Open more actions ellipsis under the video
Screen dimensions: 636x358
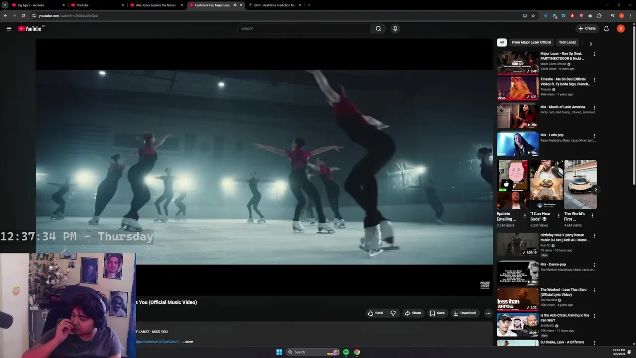coord(488,313)
